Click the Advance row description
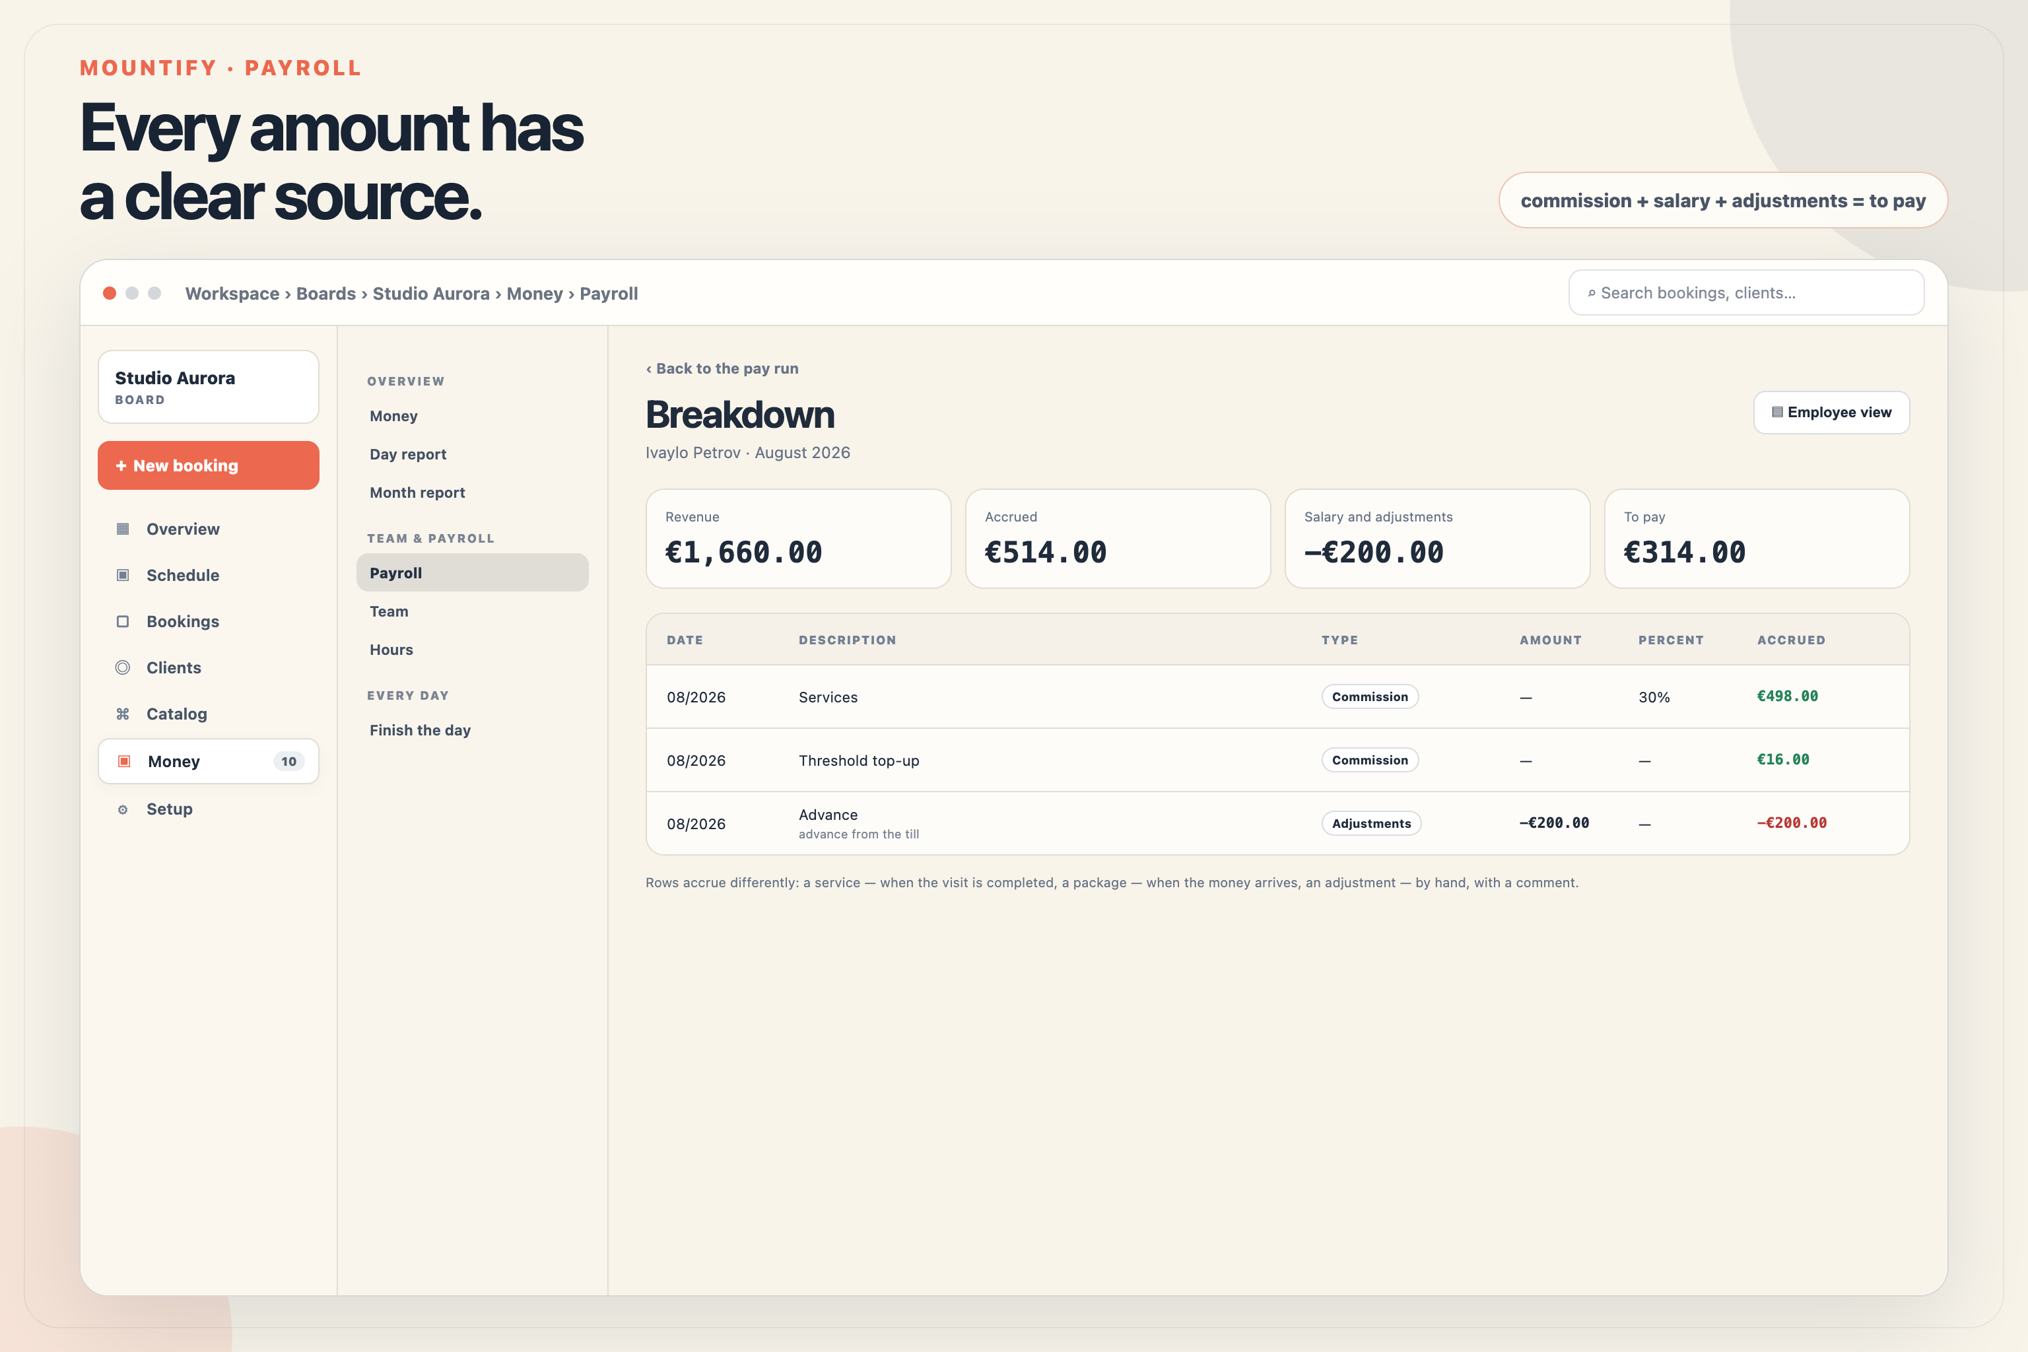The width and height of the screenshot is (2028, 1352). pyautogui.click(x=828, y=815)
